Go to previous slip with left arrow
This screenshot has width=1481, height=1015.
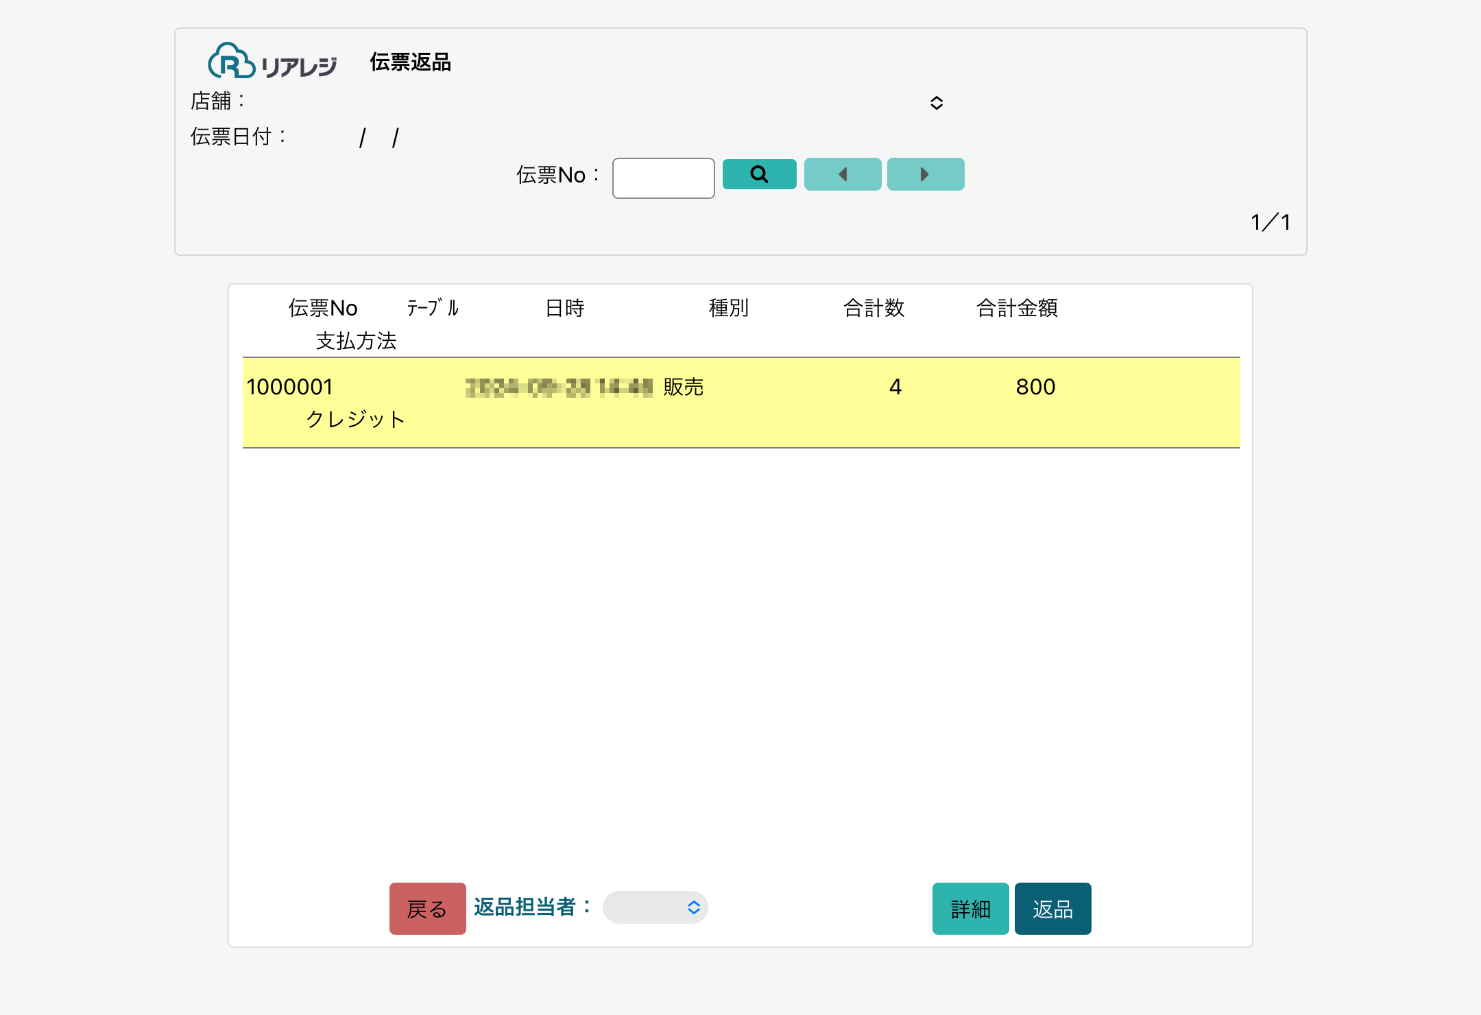842,174
